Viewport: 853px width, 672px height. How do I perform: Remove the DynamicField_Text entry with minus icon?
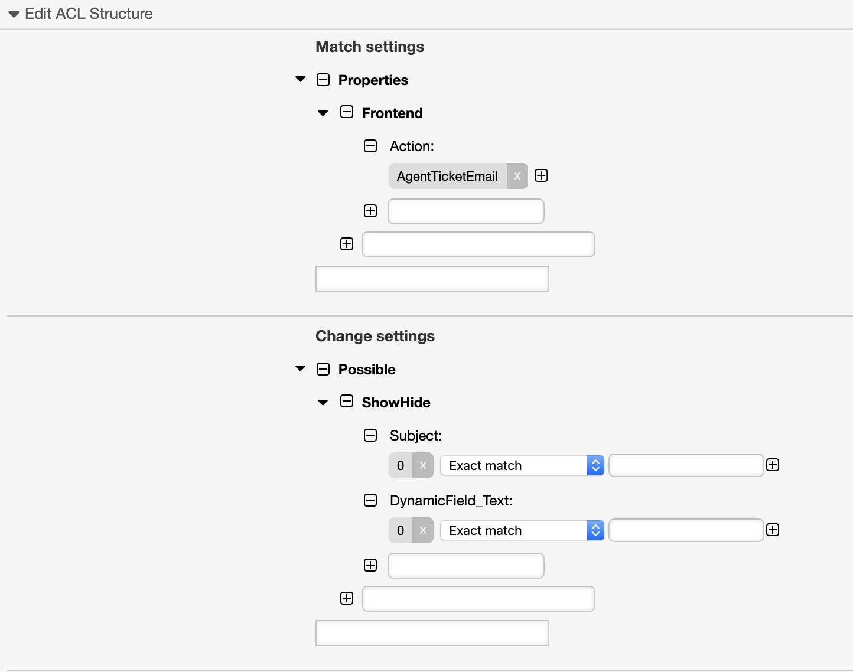[370, 500]
